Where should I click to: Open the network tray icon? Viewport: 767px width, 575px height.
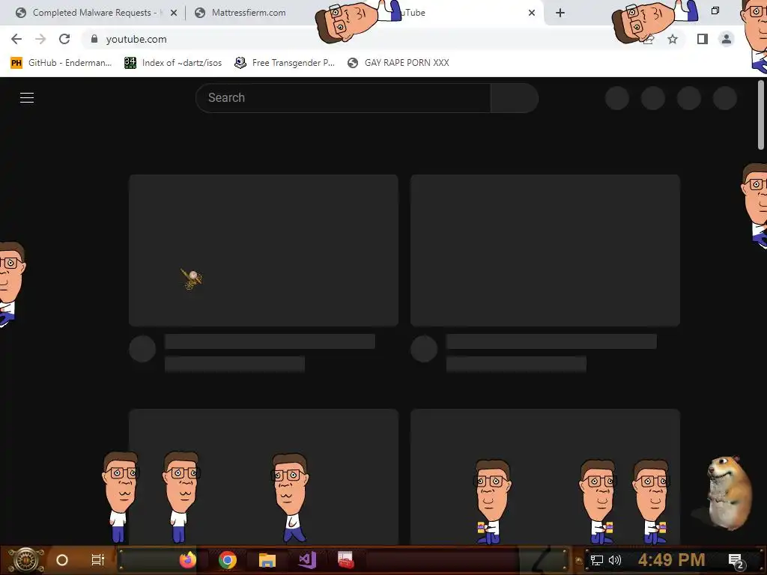tap(597, 560)
